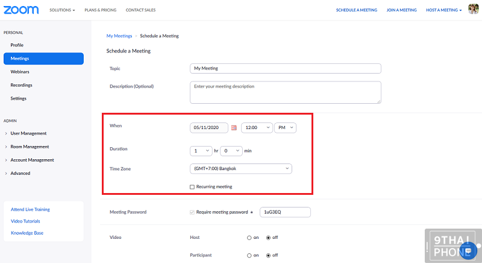Open the start time dropdown
Screen dimensions: 482x263
(257, 128)
